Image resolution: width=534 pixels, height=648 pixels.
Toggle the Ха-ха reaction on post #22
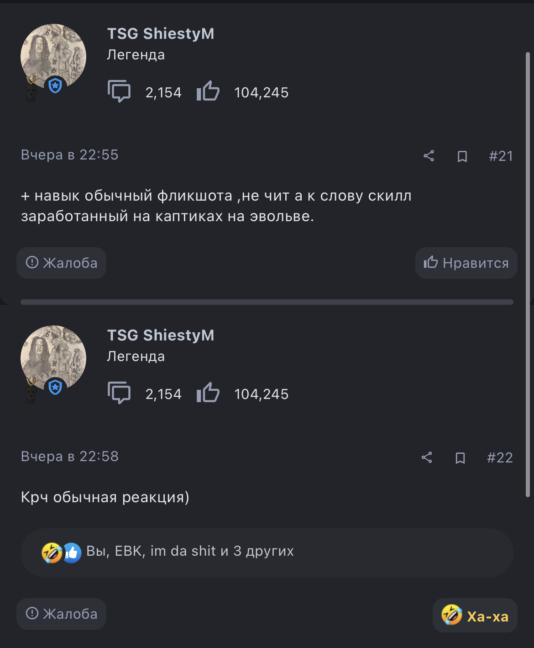coord(475,616)
